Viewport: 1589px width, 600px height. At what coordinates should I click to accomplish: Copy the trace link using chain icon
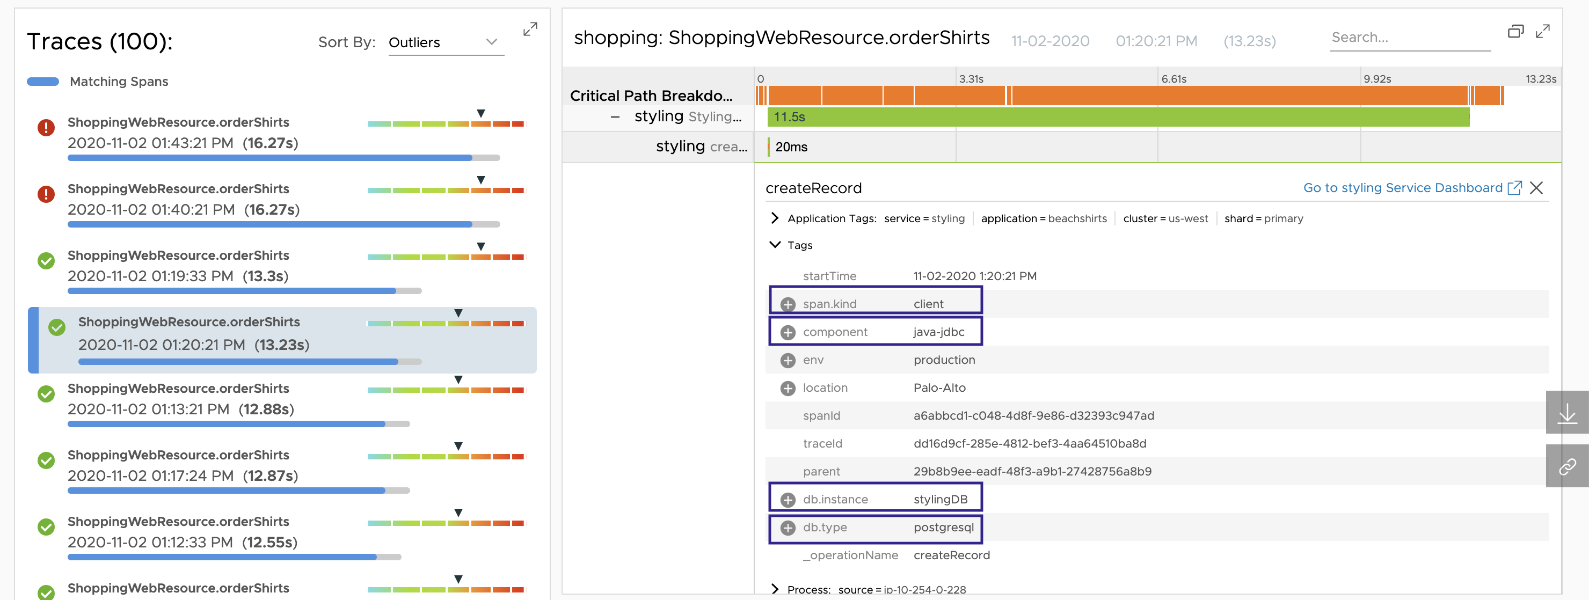(x=1567, y=466)
